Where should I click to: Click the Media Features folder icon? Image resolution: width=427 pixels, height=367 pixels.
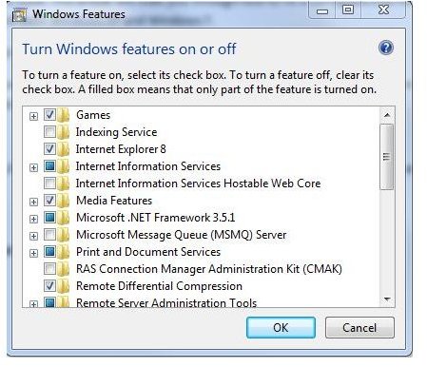click(64, 201)
